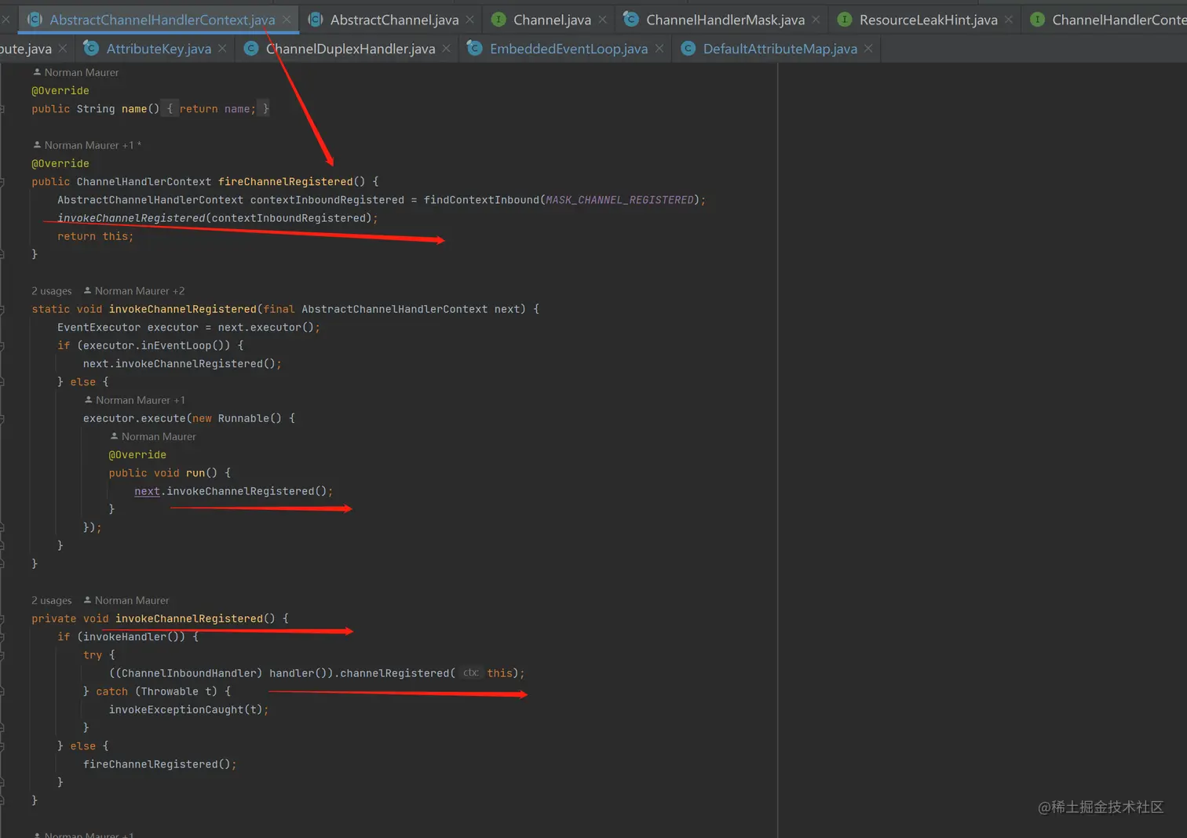
Task: Close the ChannelDuplexHandler.java tab
Action: point(446,49)
